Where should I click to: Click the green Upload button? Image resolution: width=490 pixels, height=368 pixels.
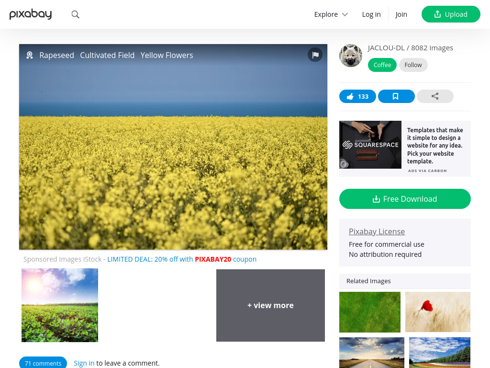click(451, 14)
